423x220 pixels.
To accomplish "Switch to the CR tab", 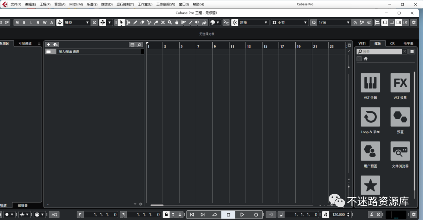I will 392,43.
